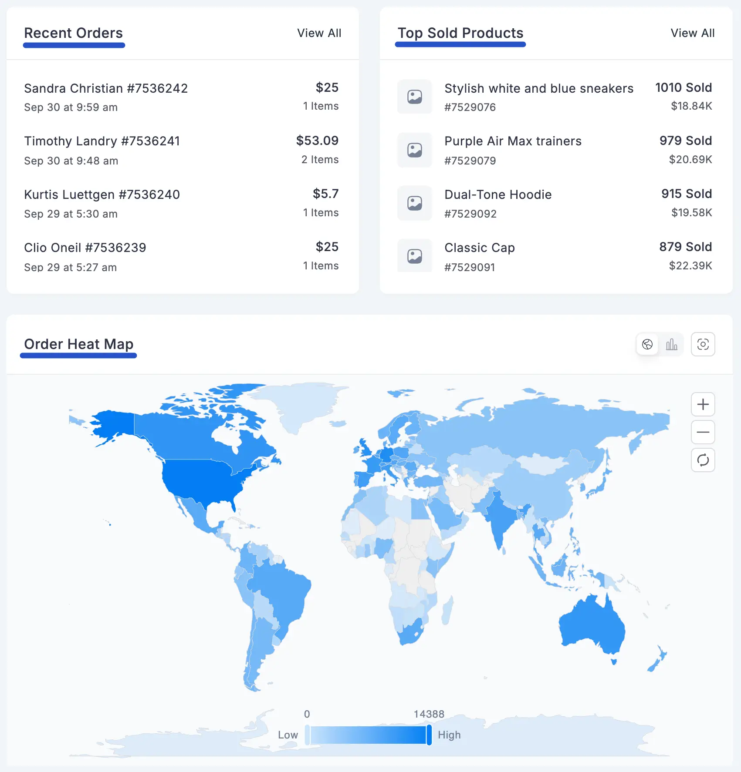This screenshot has height=772, width=741.
Task: Select the Top Sold Products heading
Action: click(x=460, y=33)
